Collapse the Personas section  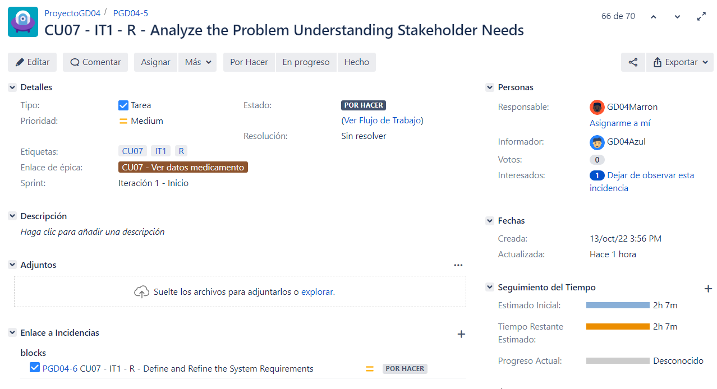pos(490,87)
